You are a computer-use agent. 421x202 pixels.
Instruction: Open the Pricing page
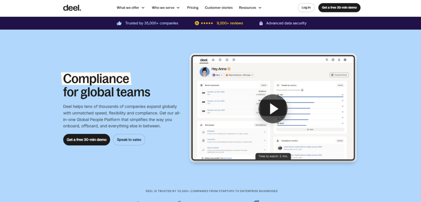193,8
